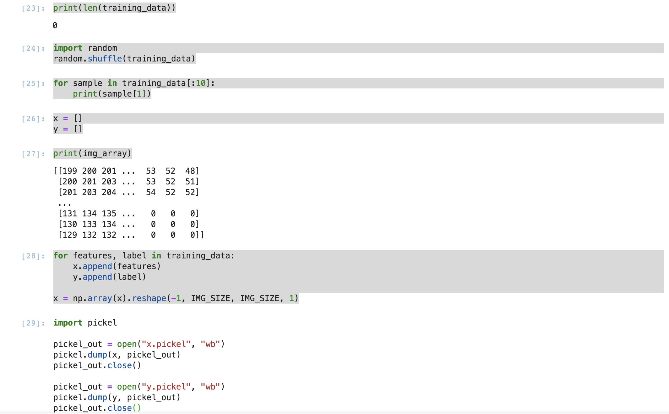Select the [28] cell prompt
The width and height of the screenshot is (669, 414).
(33, 256)
